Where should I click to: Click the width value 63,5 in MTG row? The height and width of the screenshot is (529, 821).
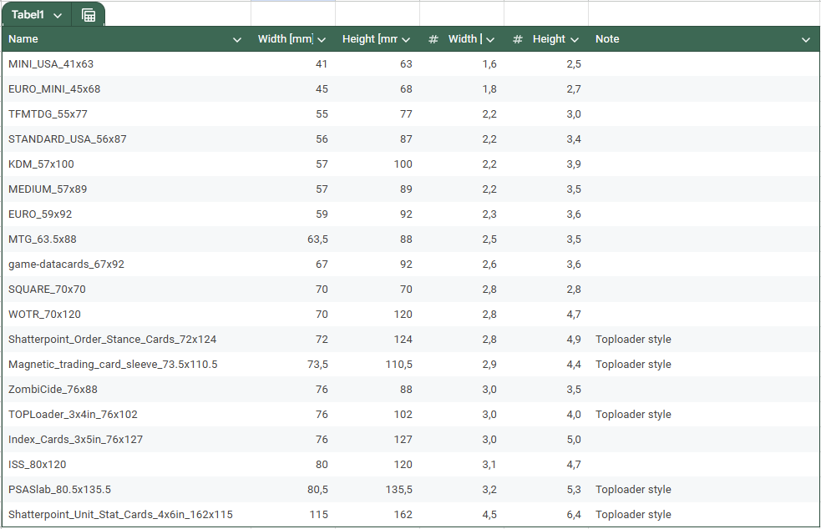click(x=318, y=239)
